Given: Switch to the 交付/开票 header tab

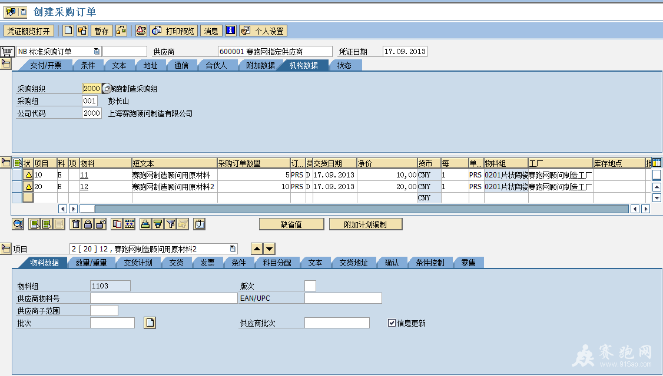Looking at the screenshot, I should [46, 65].
